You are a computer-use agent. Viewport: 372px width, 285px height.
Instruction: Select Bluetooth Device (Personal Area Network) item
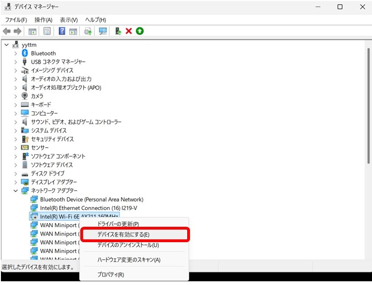(91, 199)
